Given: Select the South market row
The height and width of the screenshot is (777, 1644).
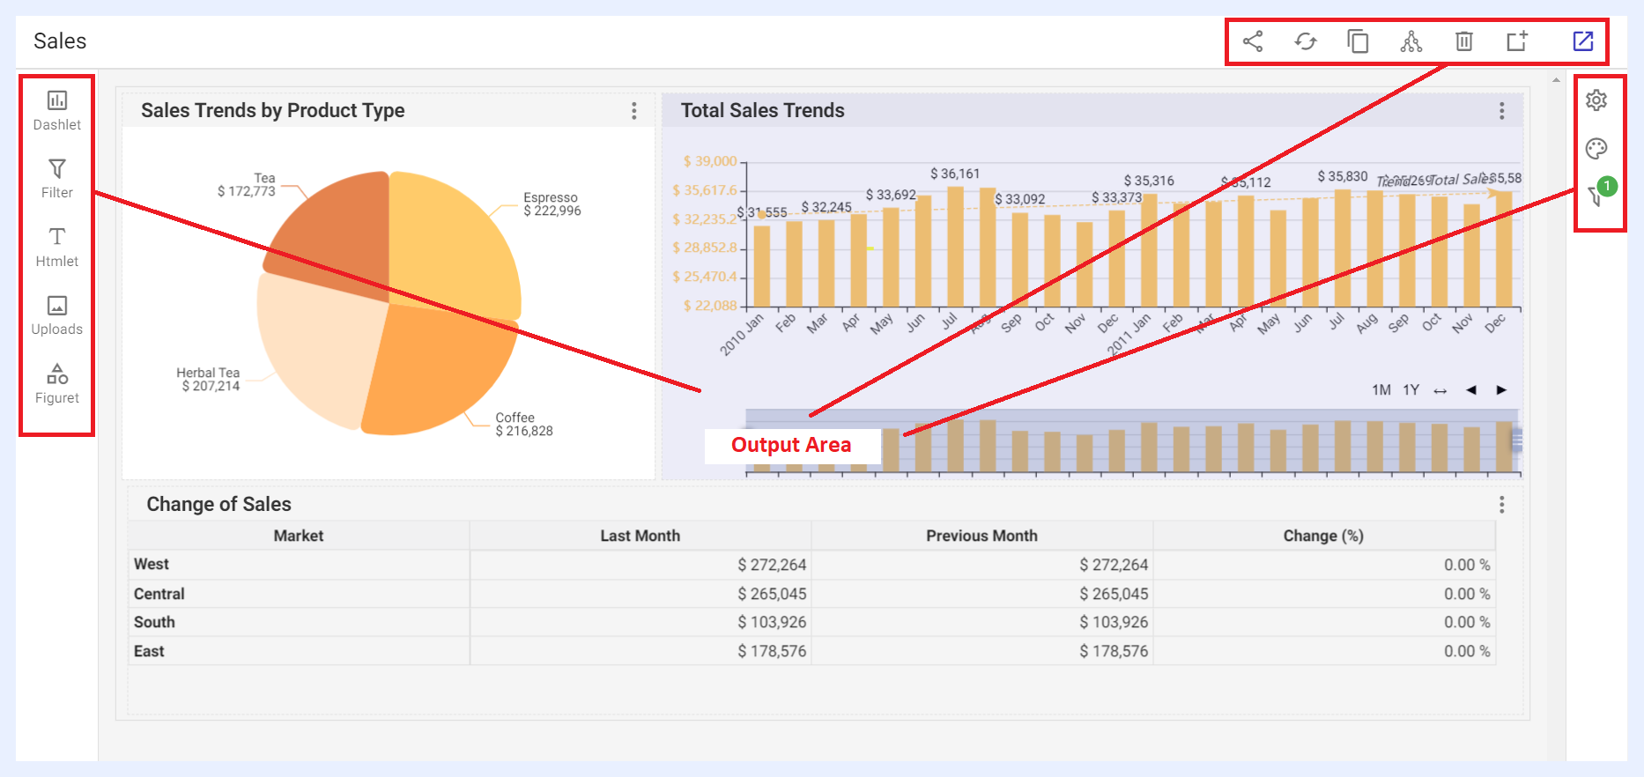Looking at the screenshot, I should (x=811, y=622).
